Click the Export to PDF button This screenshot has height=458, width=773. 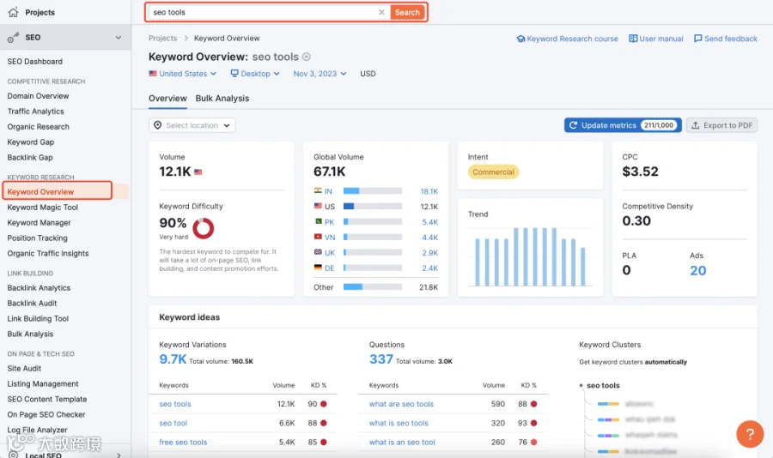click(721, 125)
